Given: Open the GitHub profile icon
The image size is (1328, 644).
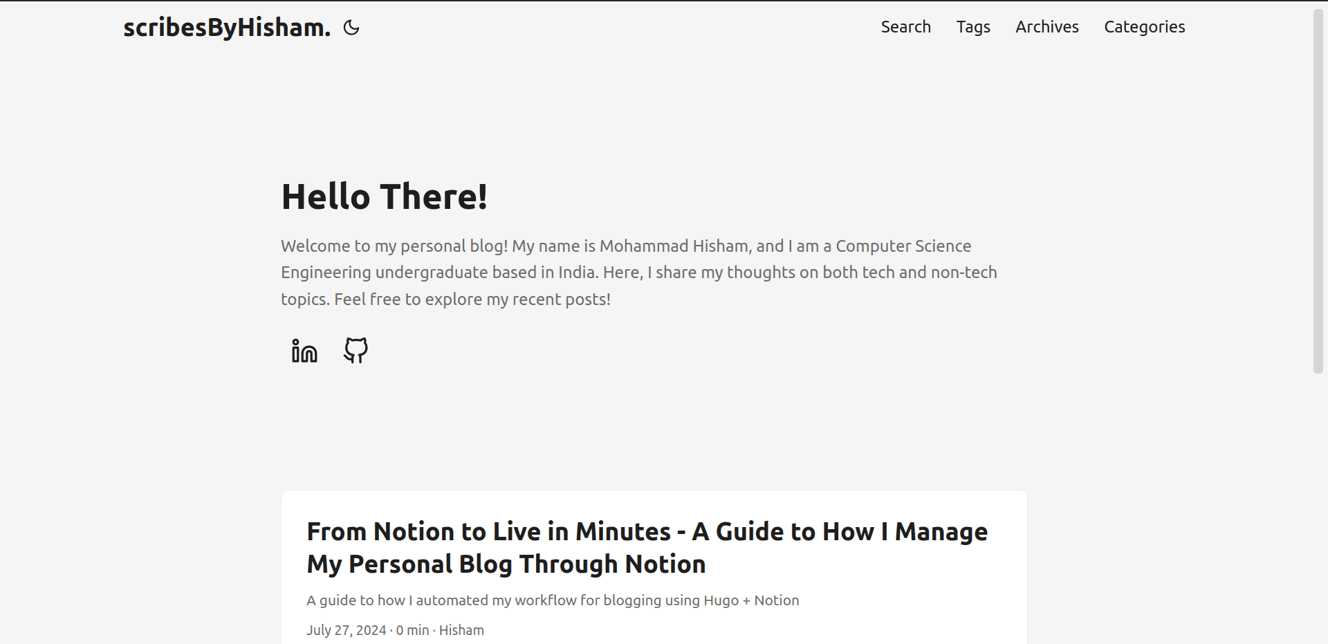Looking at the screenshot, I should [356, 351].
